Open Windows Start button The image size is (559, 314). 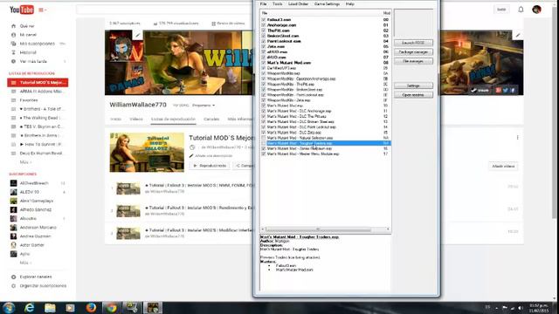pos(9,308)
